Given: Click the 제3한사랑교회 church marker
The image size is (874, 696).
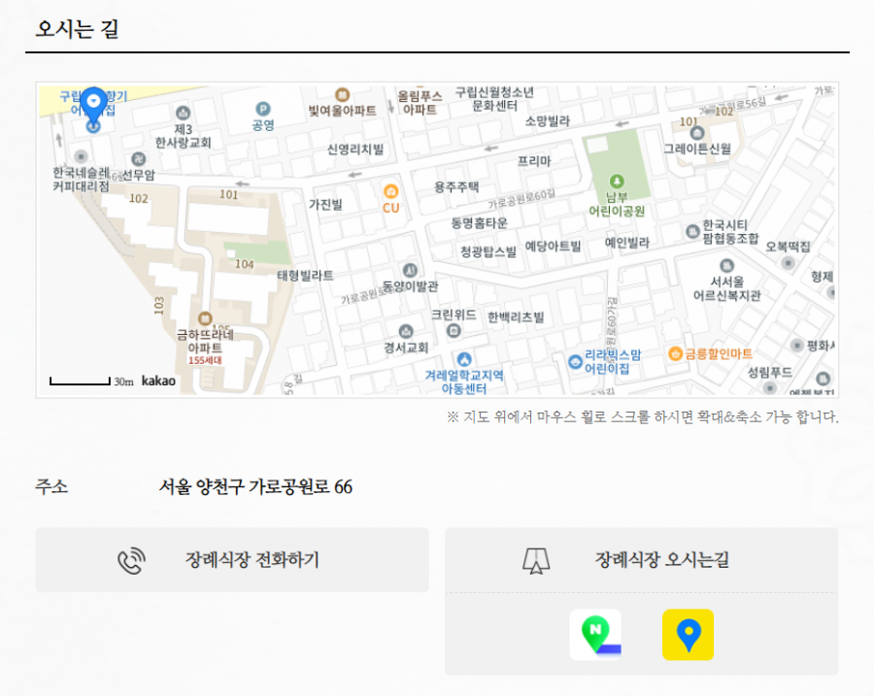Looking at the screenshot, I should click(x=183, y=114).
